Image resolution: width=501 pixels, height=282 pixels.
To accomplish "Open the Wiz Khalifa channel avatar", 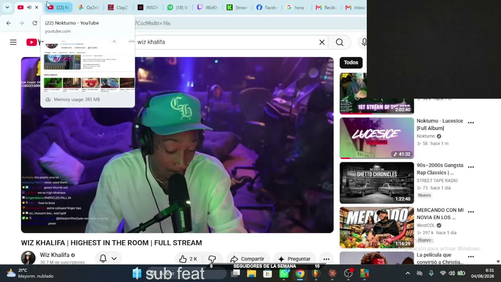I will 28,258.
